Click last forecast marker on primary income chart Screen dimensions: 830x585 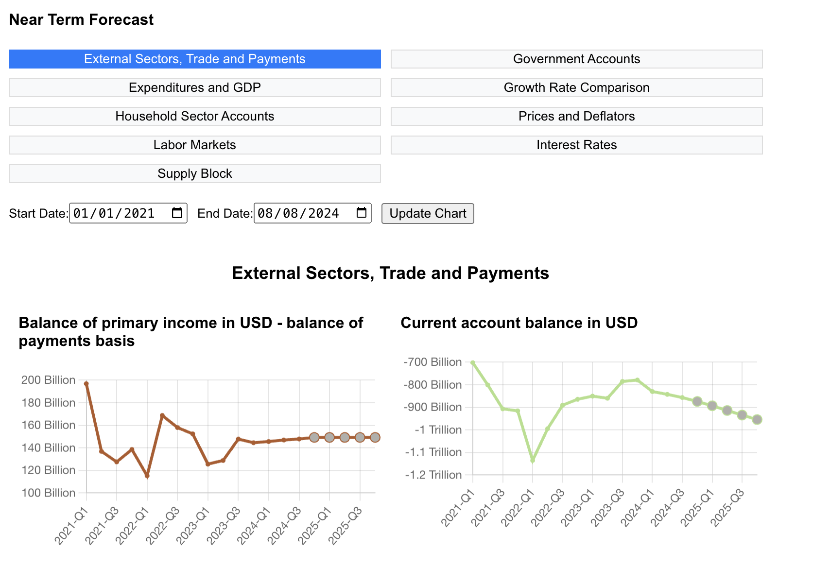375,437
